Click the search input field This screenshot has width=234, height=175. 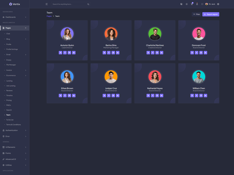pyautogui.click(x=69, y=4)
